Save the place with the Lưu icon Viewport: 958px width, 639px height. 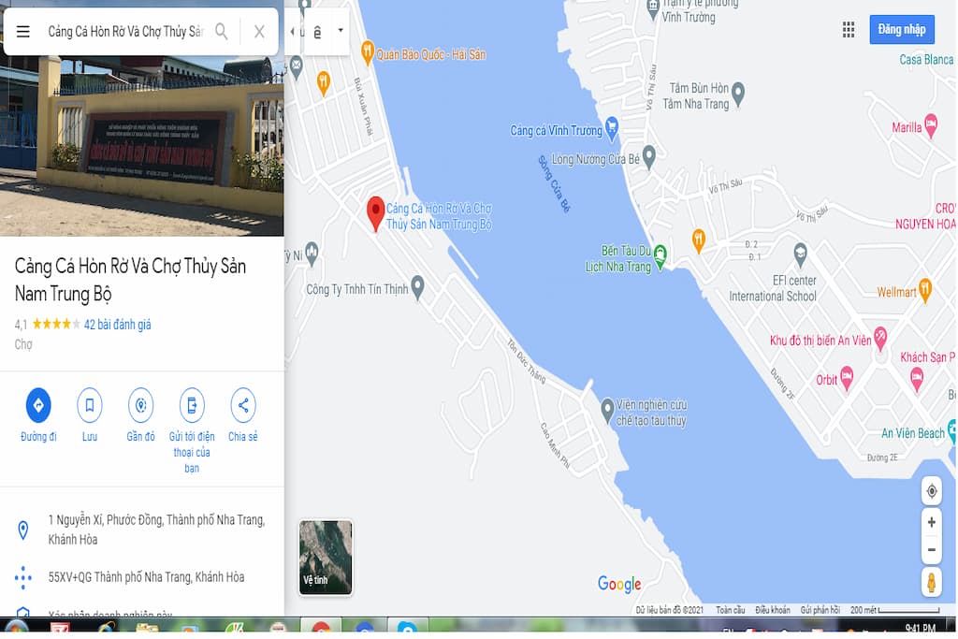pyautogui.click(x=89, y=405)
